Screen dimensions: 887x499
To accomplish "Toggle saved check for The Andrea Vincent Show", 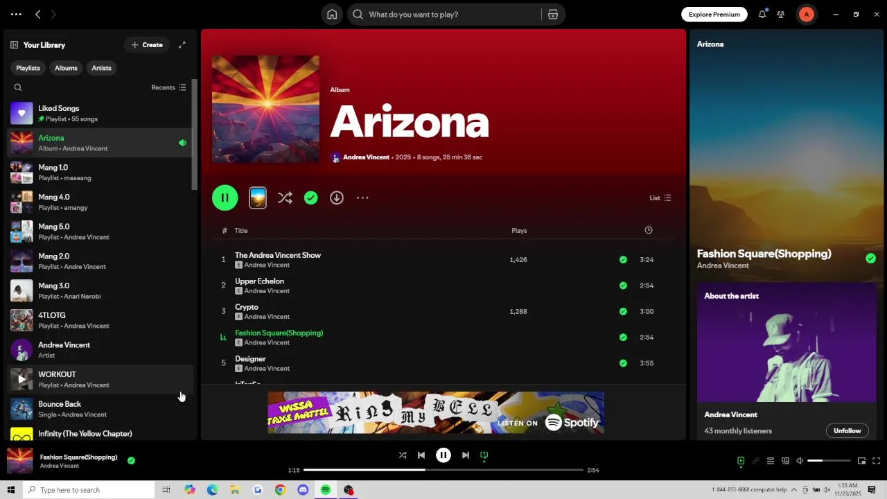I will [623, 260].
